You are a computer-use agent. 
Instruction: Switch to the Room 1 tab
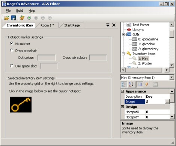coord(47,25)
